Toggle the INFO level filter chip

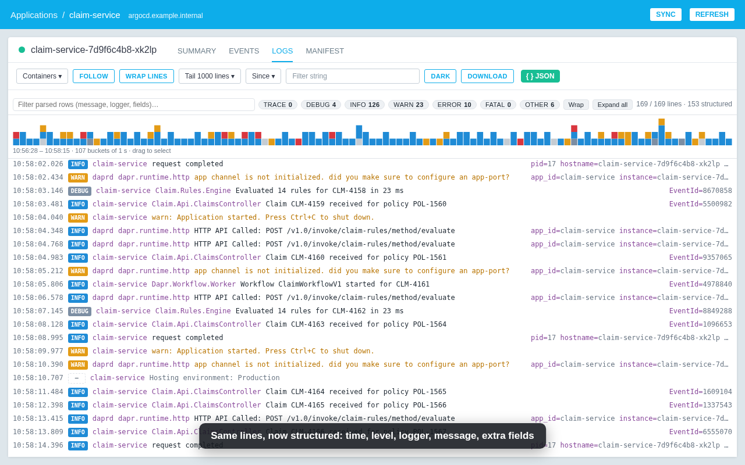pos(364,105)
